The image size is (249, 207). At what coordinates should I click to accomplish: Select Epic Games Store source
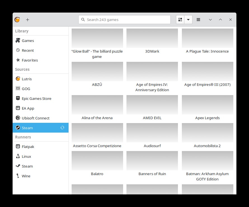coord(41,98)
